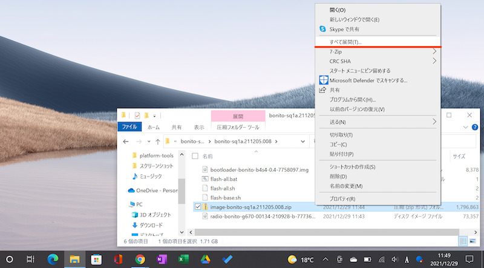
Task: Open OneNote from the taskbar
Action: tap(160, 259)
